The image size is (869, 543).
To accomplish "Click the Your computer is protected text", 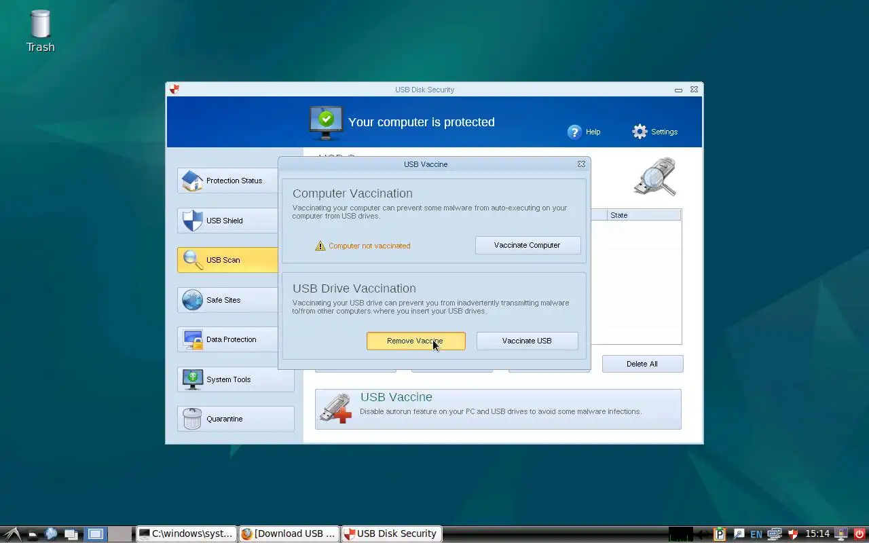I will 422,122.
